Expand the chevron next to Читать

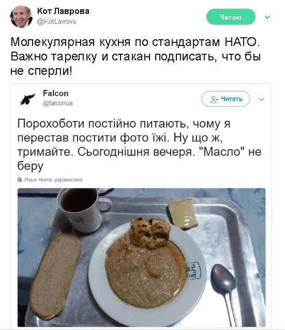point(261,99)
